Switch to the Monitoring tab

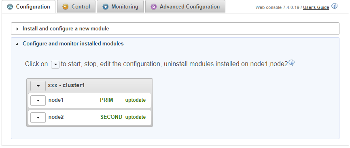click(x=120, y=6)
